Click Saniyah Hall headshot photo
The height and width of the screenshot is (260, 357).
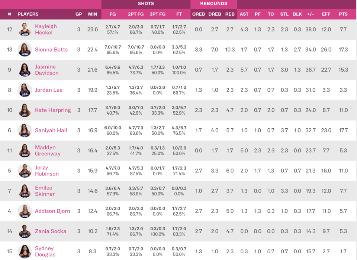click(x=25, y=131)
